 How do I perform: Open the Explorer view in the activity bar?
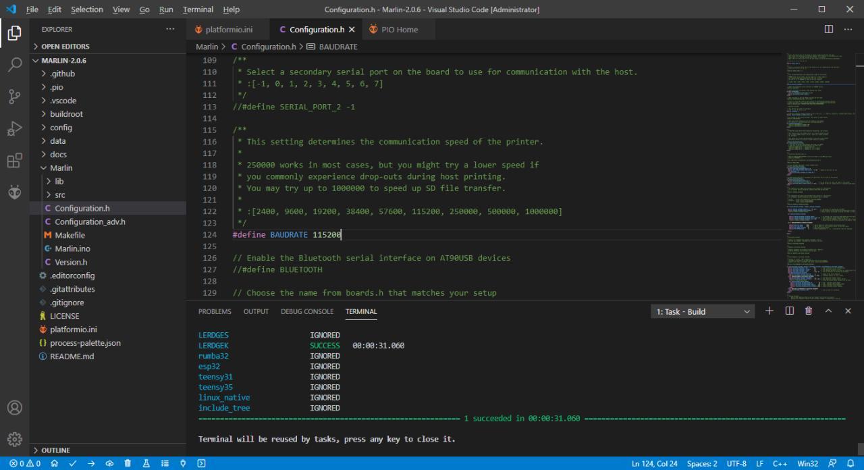[15, 32]
